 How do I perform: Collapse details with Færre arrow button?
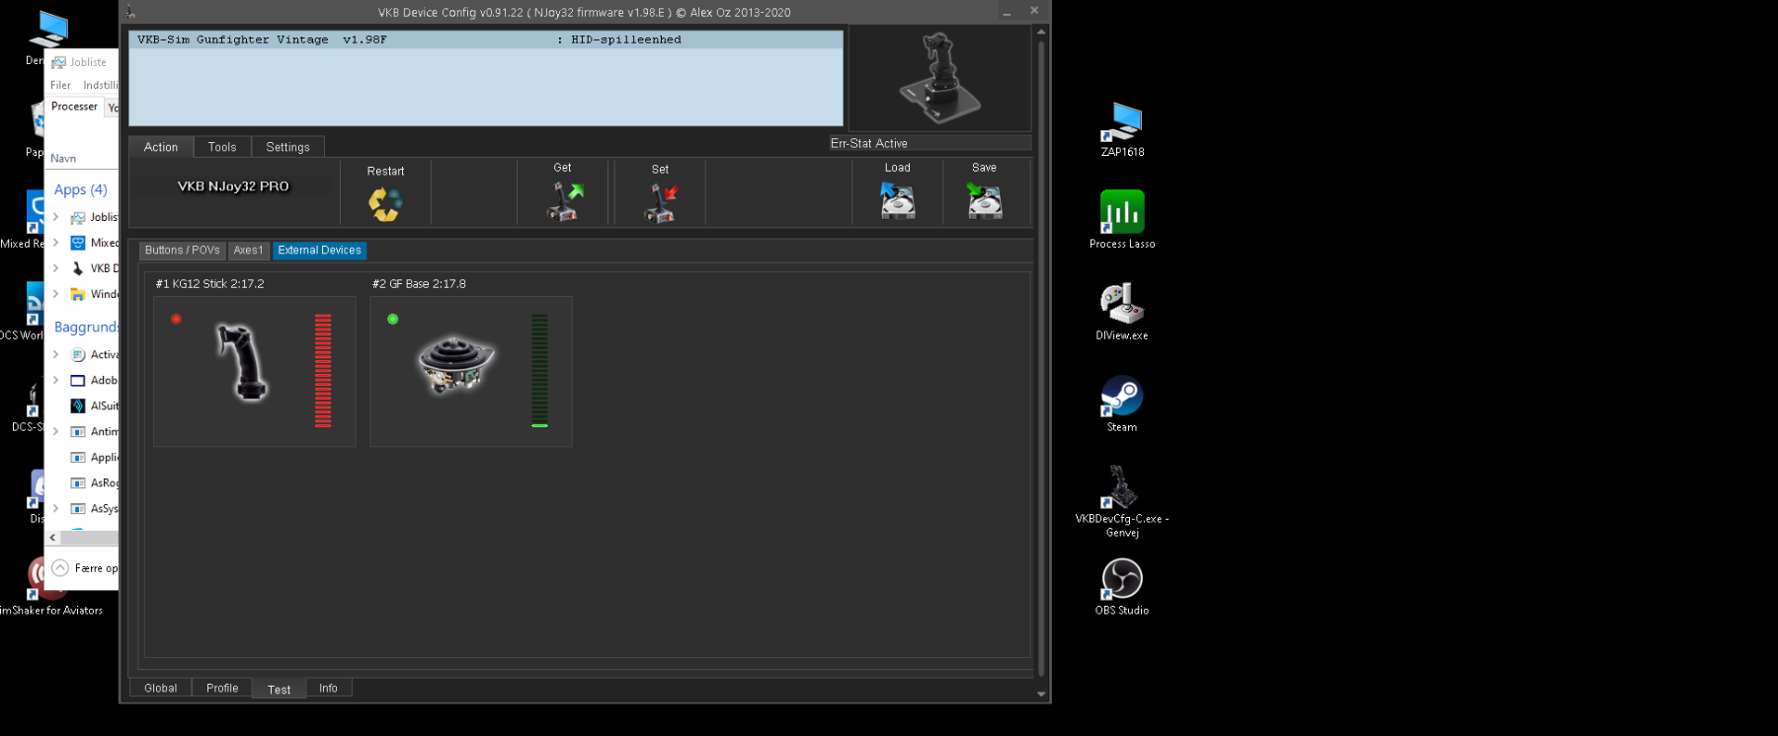coord(60,567)
